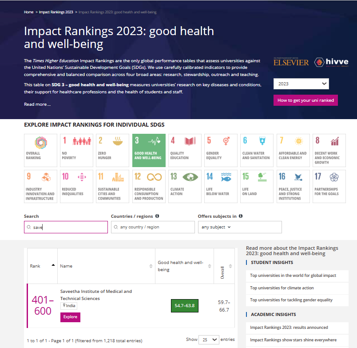Expand the any subject dropdown
Viewport: 357px width, 348px height.
click(x=239, y=227)
